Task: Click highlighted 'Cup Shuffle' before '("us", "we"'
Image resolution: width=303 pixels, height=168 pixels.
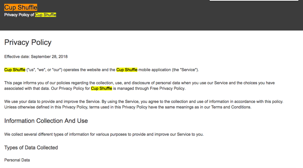Action: 15,70
